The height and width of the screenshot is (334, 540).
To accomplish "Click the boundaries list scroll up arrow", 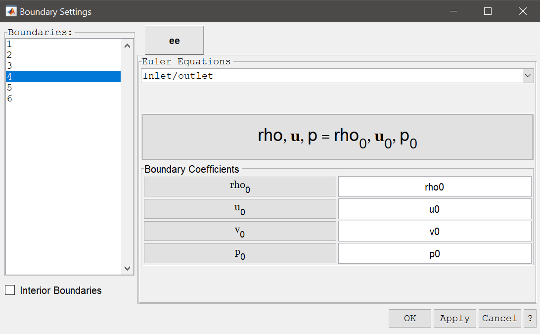I will pos(127,46).
